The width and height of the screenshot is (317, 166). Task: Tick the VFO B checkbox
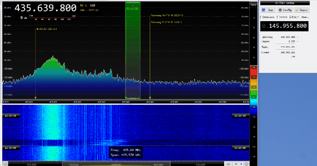278,17
